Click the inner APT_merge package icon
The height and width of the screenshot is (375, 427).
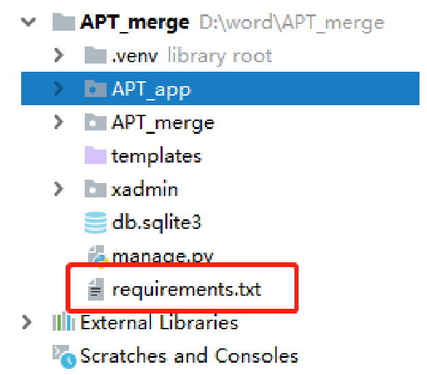click(x=96, y=122)
